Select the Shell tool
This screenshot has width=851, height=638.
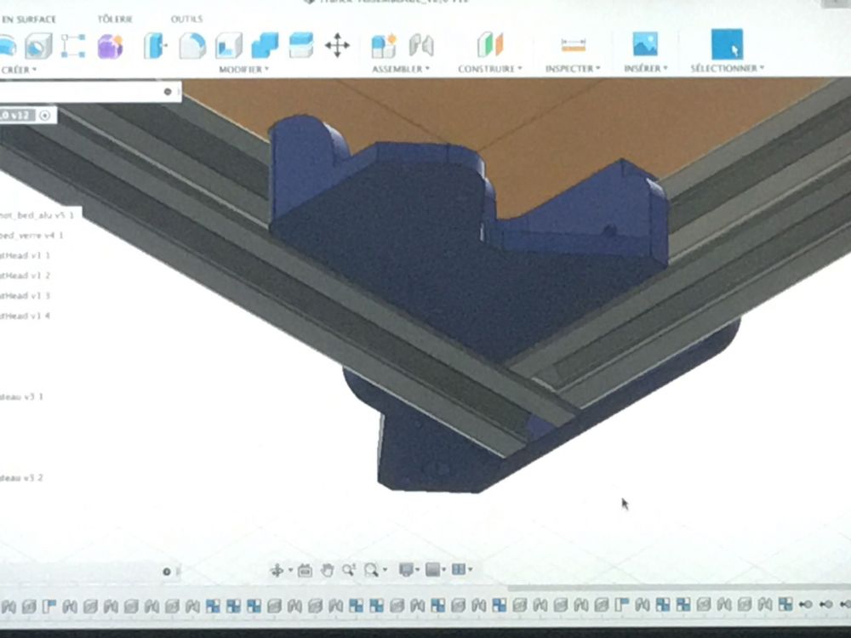coord(228,46)
